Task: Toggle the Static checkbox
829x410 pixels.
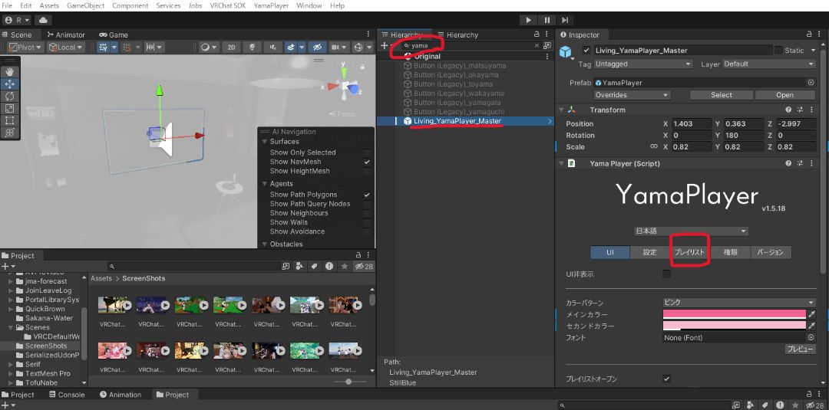Action: [778, 51]
